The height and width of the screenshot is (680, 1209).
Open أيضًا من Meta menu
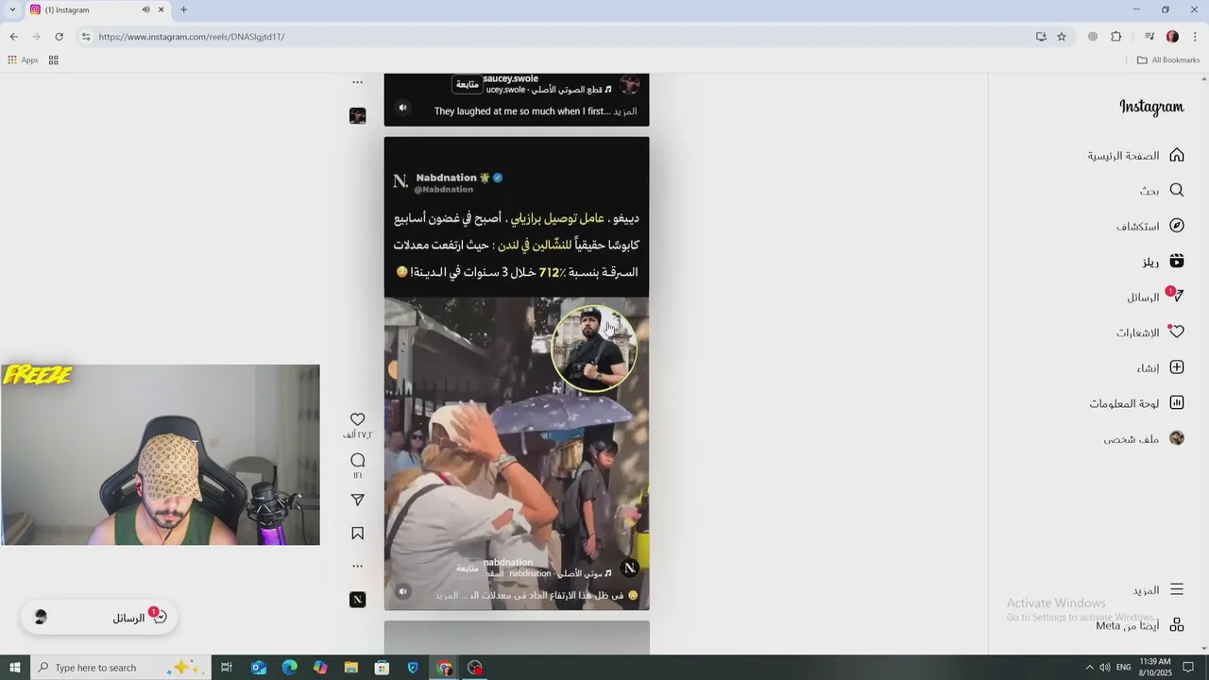(1140, 625)
